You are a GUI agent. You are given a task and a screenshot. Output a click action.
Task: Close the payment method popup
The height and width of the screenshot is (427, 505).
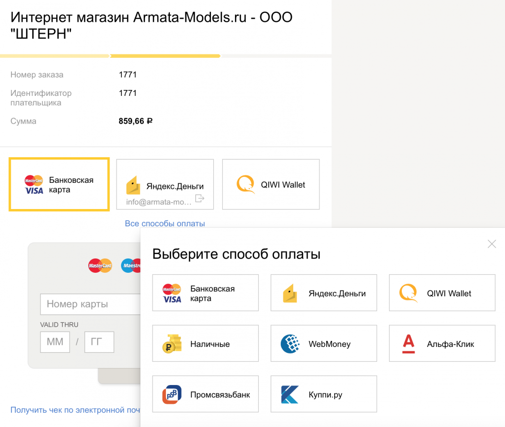click(x=491, y=244)
